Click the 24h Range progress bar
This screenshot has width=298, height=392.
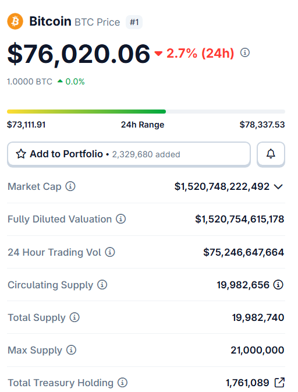pyautogui.click(x=146, y=111)
